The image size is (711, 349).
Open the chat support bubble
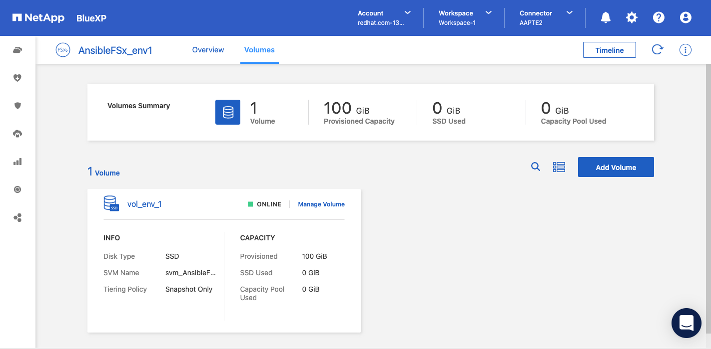(687, 323)
